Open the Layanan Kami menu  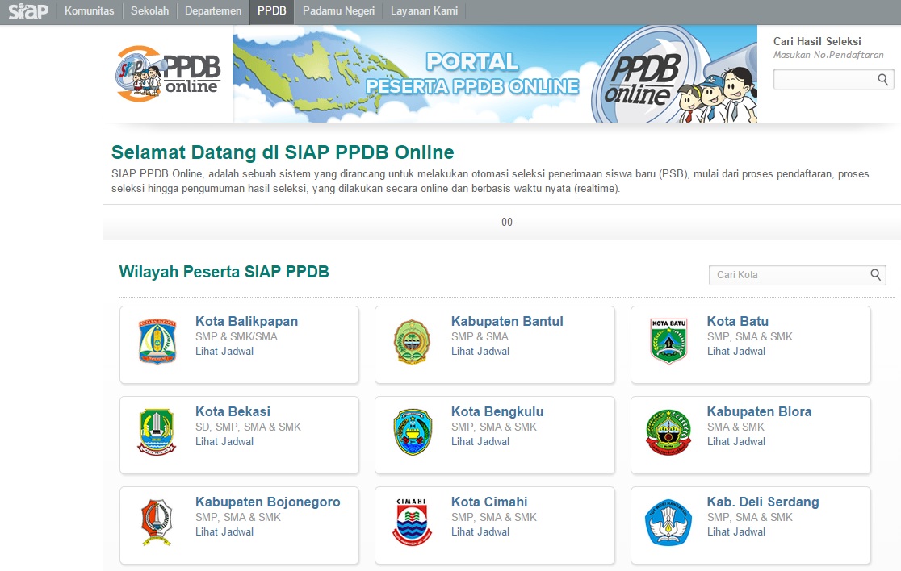[424, 11]
